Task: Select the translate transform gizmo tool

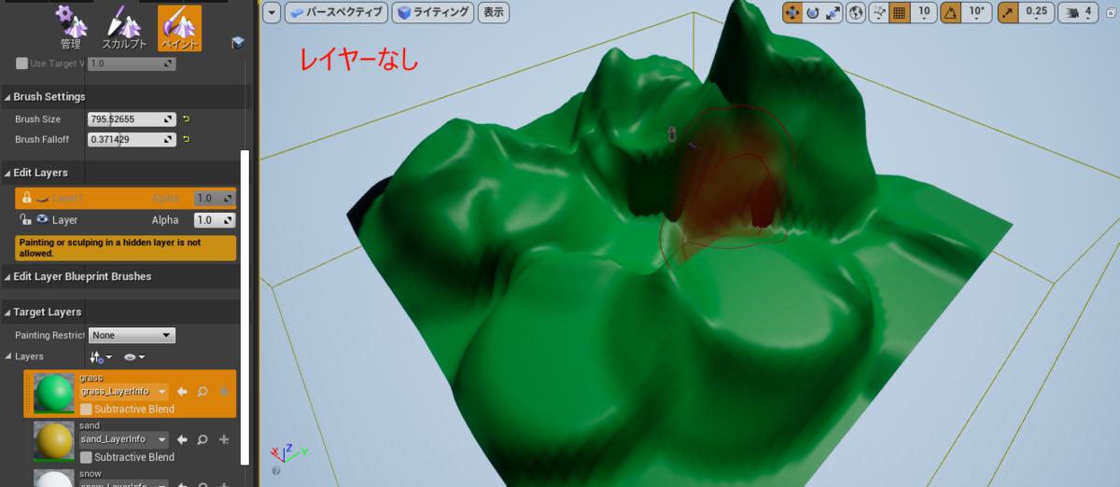Action: (792, 12)
